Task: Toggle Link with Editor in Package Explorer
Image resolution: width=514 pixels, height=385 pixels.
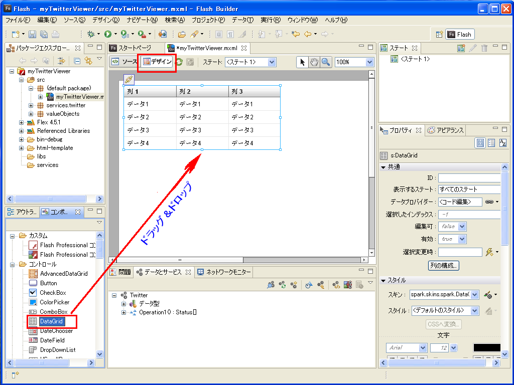Action: coord(88,61)
